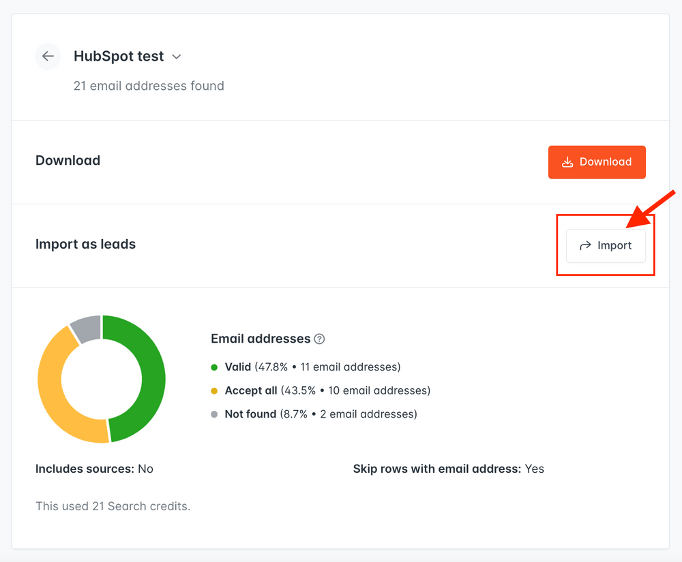
Task: Click the yellow dot next to Accept all
Action: 214,390
